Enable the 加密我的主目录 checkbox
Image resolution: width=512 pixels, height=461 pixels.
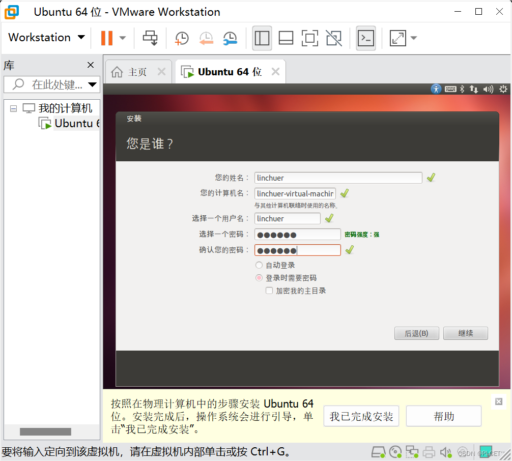click(269, 291)
